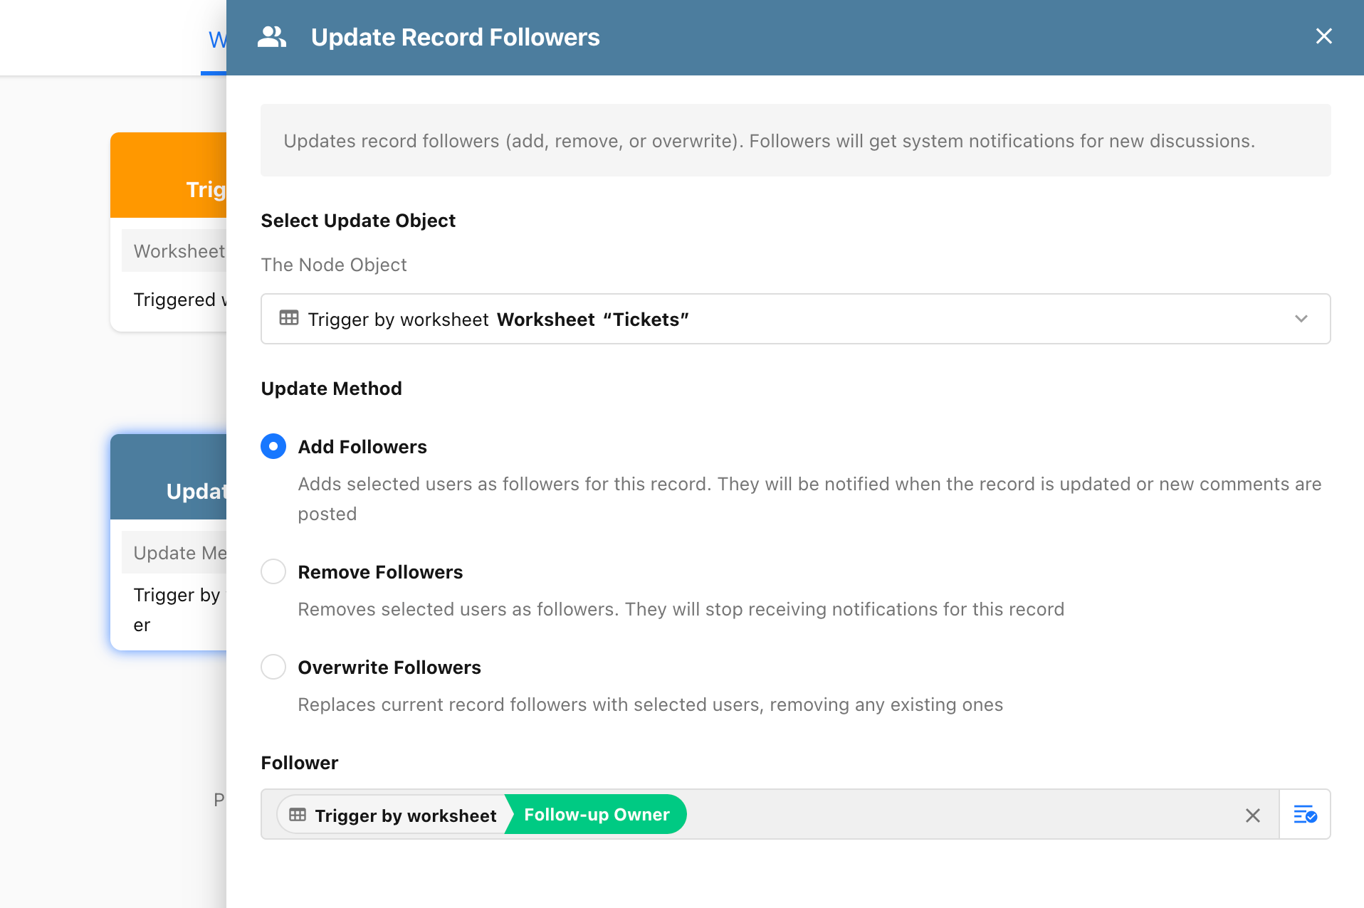Open the Trigger by worksheet Tickets dropdown
The image size is (1364, 908).
pyautogui.click(x=795, y=319)
